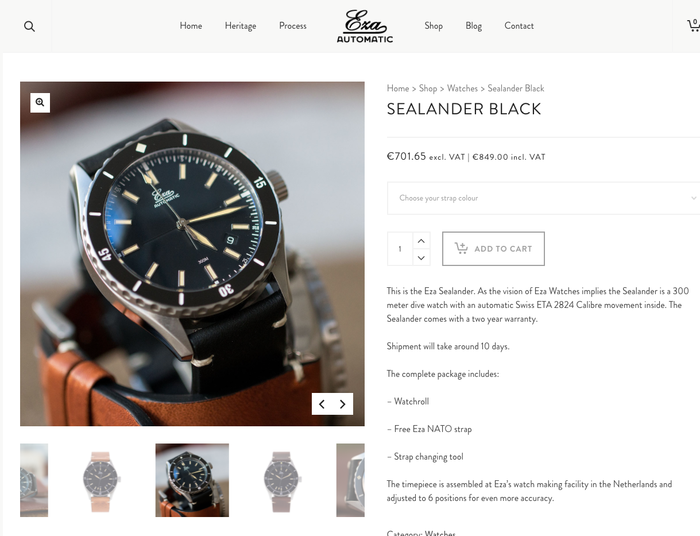Click the Add to Cart button

(x=493, y=249)
